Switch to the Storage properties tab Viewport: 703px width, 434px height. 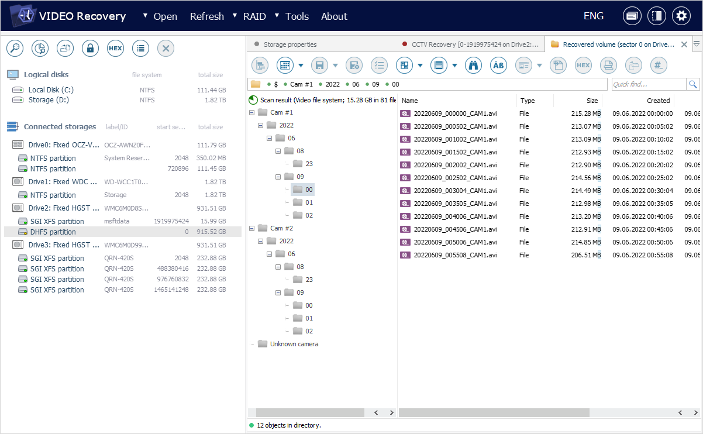click(x=290, y=44)
